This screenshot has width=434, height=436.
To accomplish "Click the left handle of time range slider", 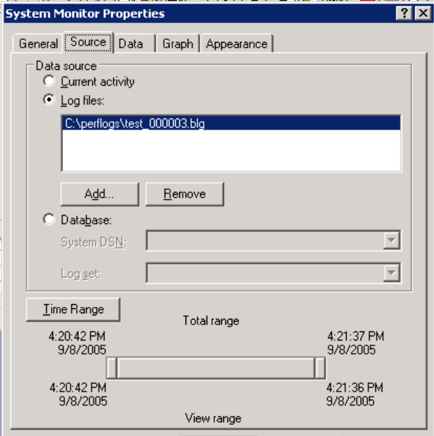I will pos(112,368).
